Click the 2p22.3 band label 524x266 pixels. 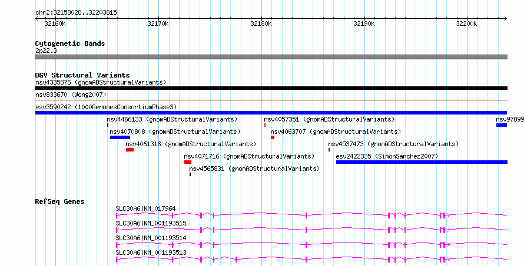46,51
